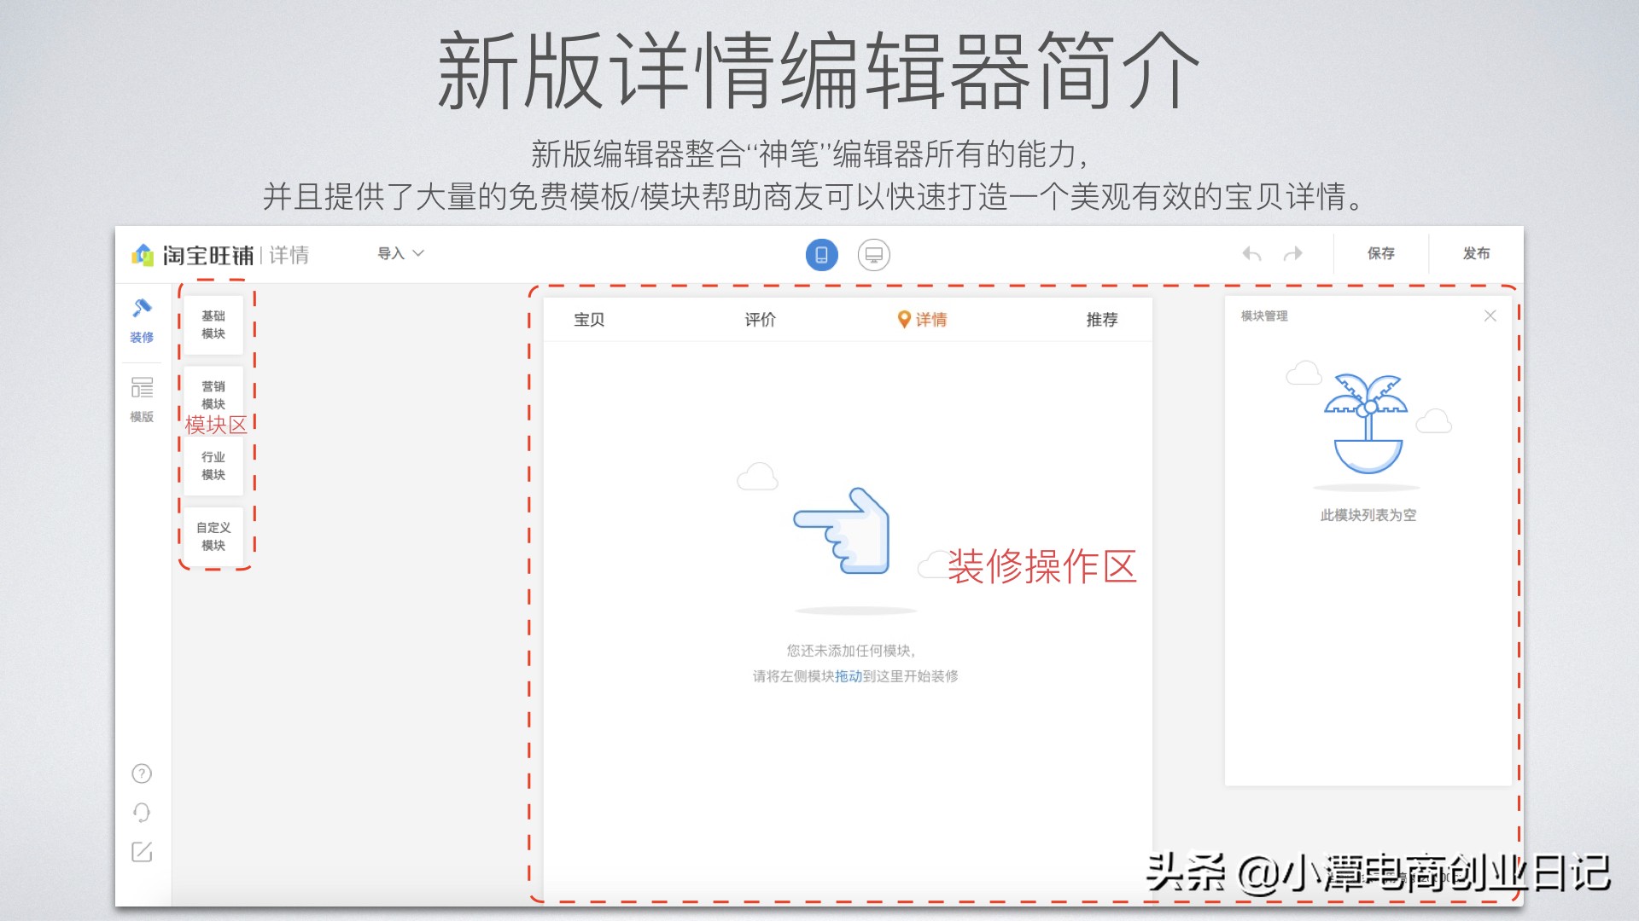Switch to the 宝贝 tab
Viewport: 1639px width, 921px height.
tap(588, 319)
